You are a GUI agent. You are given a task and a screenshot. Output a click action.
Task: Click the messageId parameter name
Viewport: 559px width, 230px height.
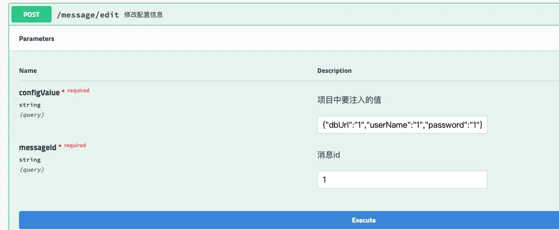coord(38,148)
